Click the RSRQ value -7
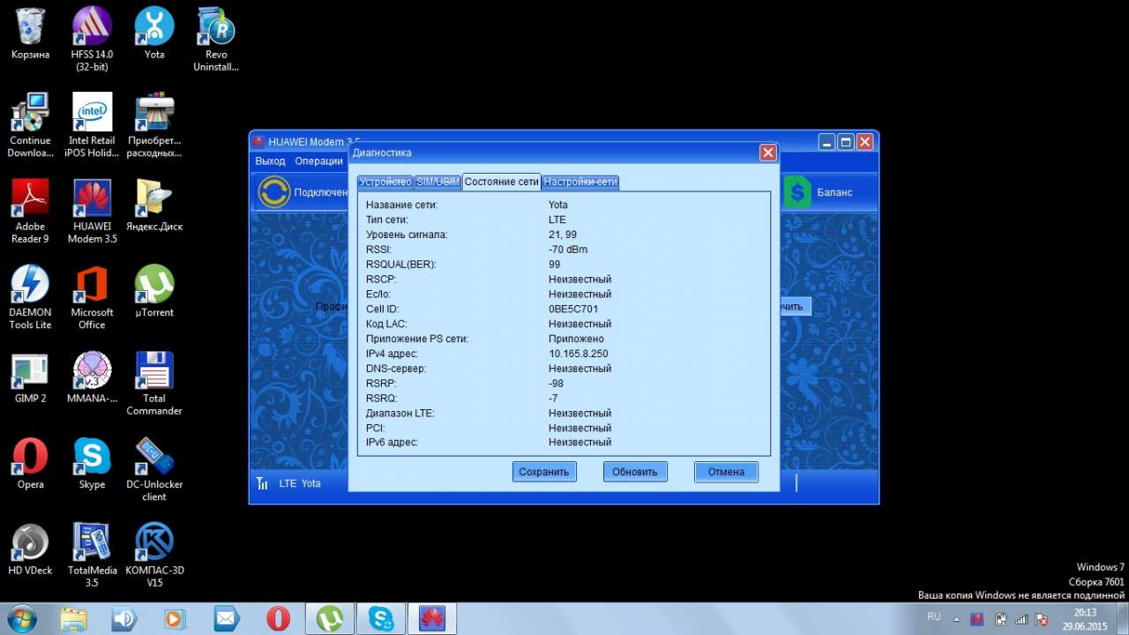 pos(553,399)
